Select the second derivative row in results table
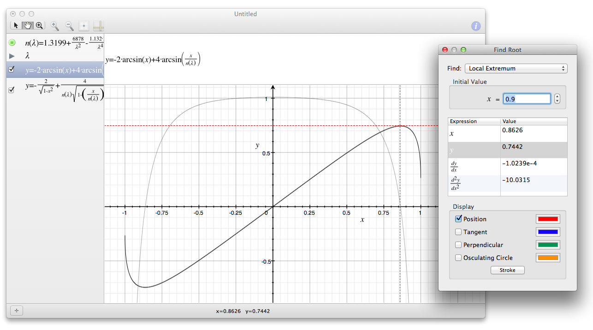 click(x=507, y=183)
